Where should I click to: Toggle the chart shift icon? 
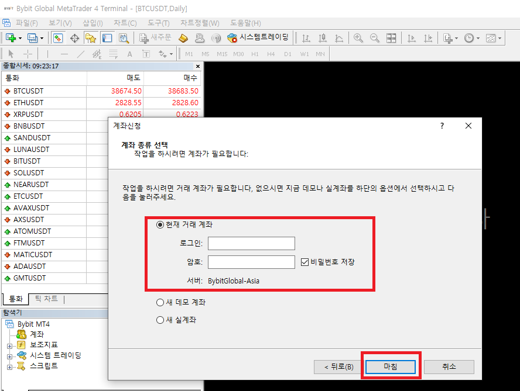point(428,38)
